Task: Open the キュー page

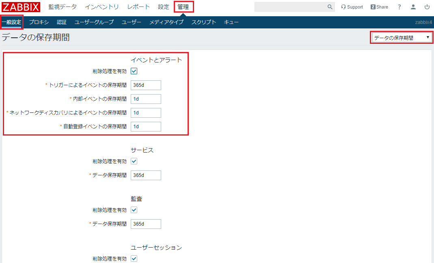Action: (231, 22)
